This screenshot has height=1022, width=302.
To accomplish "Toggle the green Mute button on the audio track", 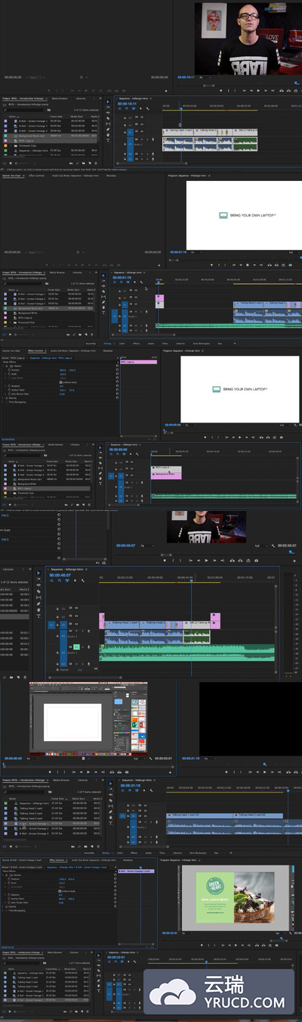I will pos(76,647).
